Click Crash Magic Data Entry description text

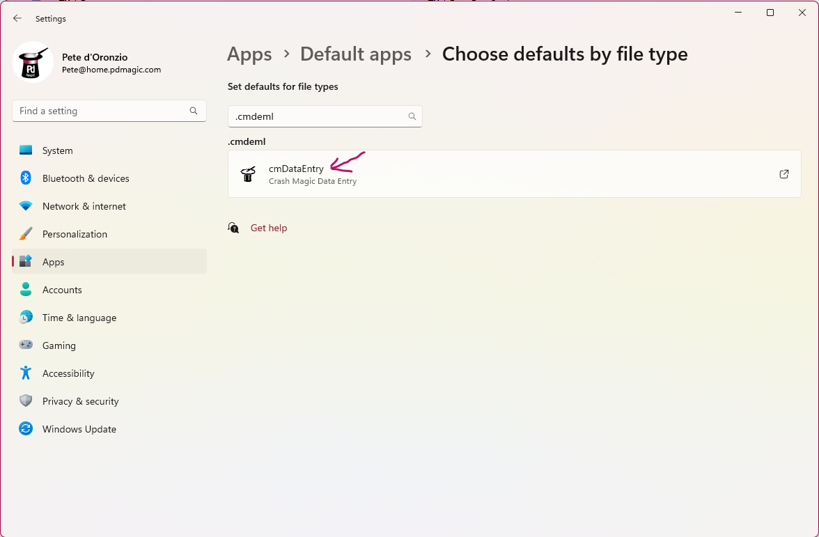click(x=312, y=181)
